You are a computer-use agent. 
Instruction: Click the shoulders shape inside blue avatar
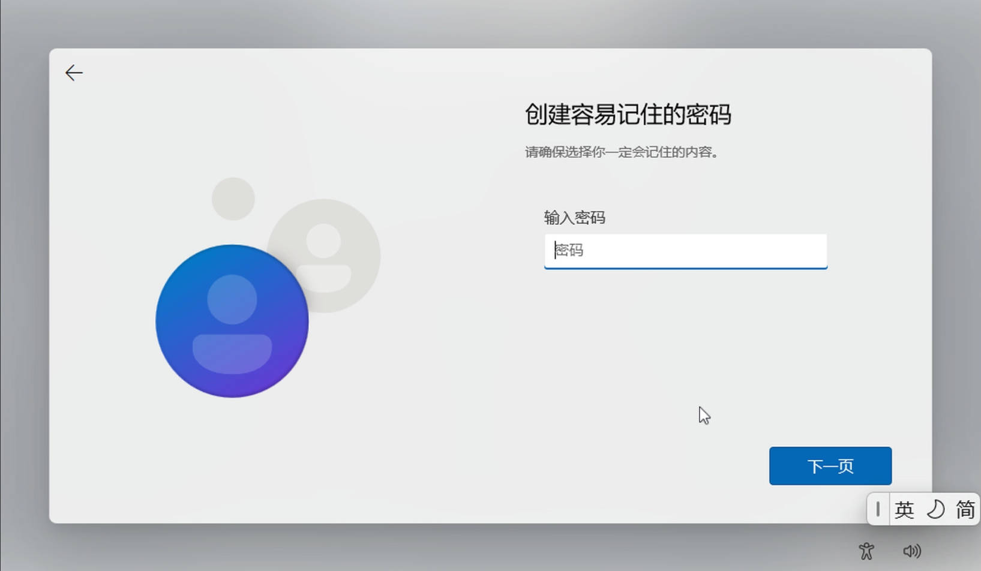[x=232, y=354]
